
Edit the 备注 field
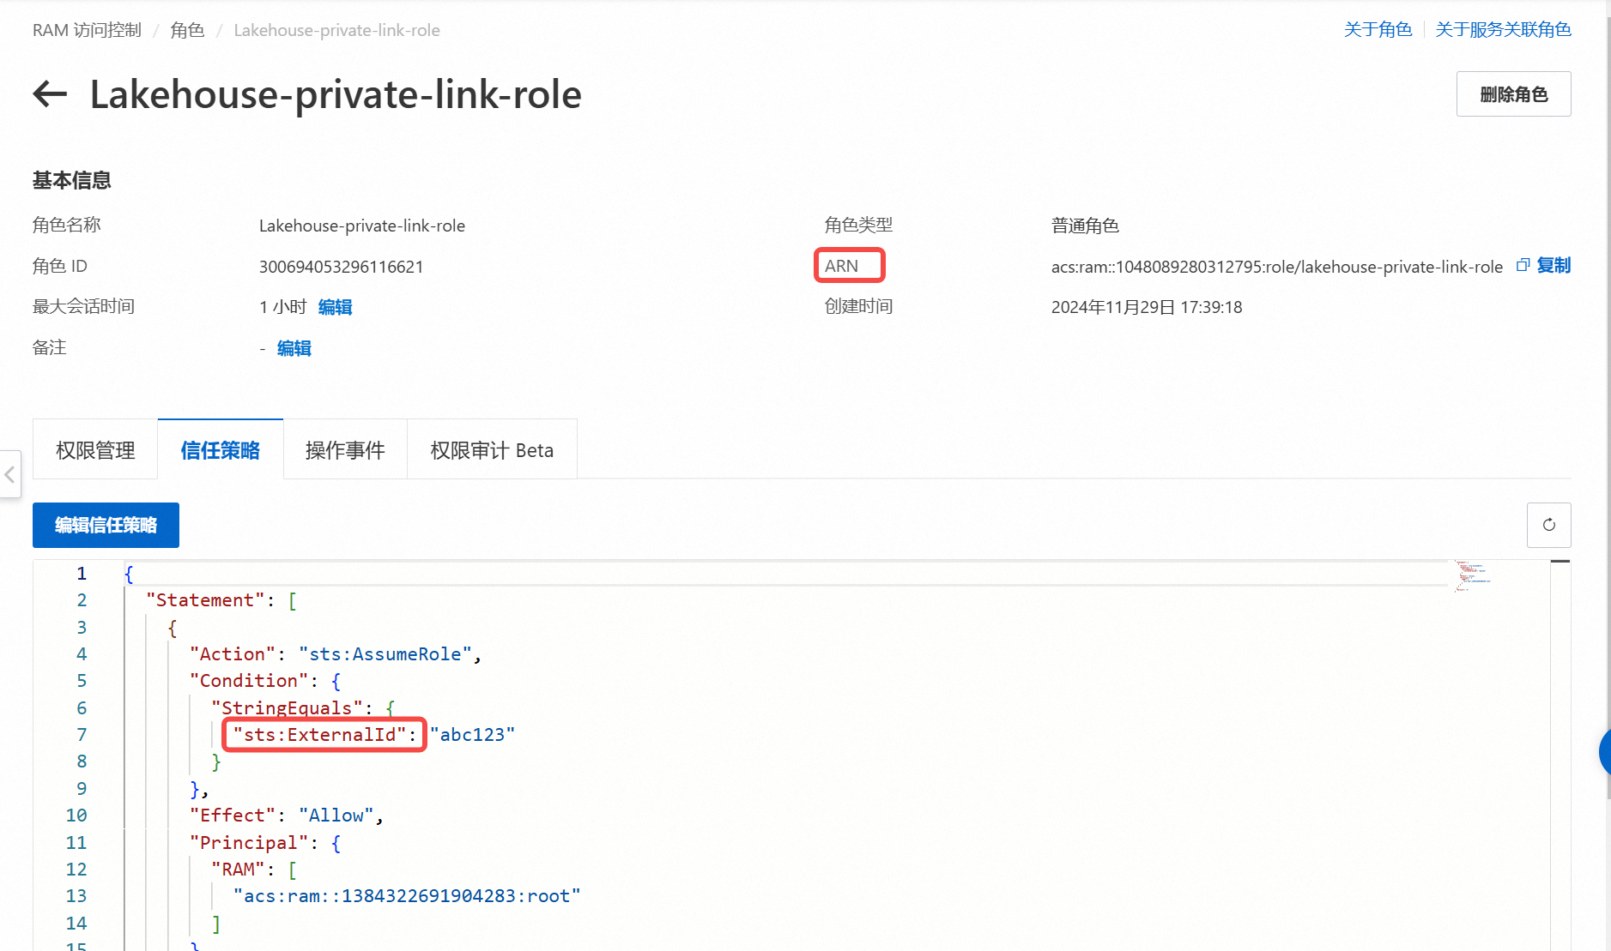pos(294,348)
